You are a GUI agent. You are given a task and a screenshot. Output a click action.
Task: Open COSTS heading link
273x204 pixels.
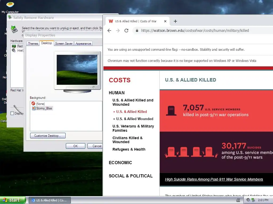(120, 80)
